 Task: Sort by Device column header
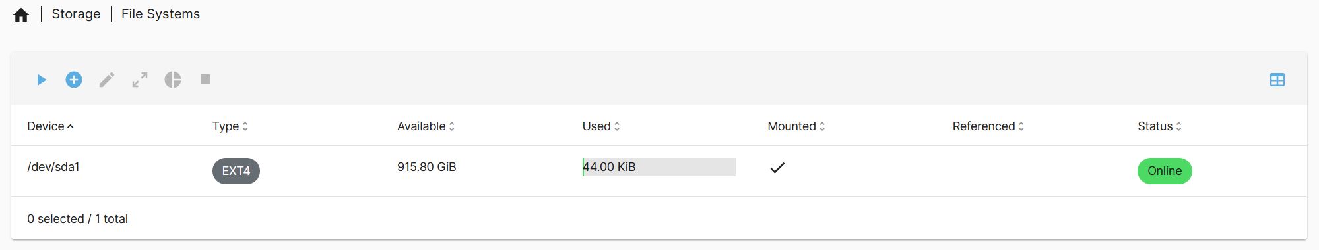pos(50,126)
